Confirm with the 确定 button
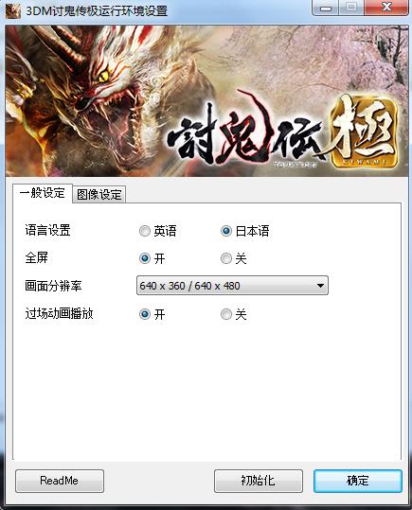This screenshot has width=412, height=510. click(358, 481)
